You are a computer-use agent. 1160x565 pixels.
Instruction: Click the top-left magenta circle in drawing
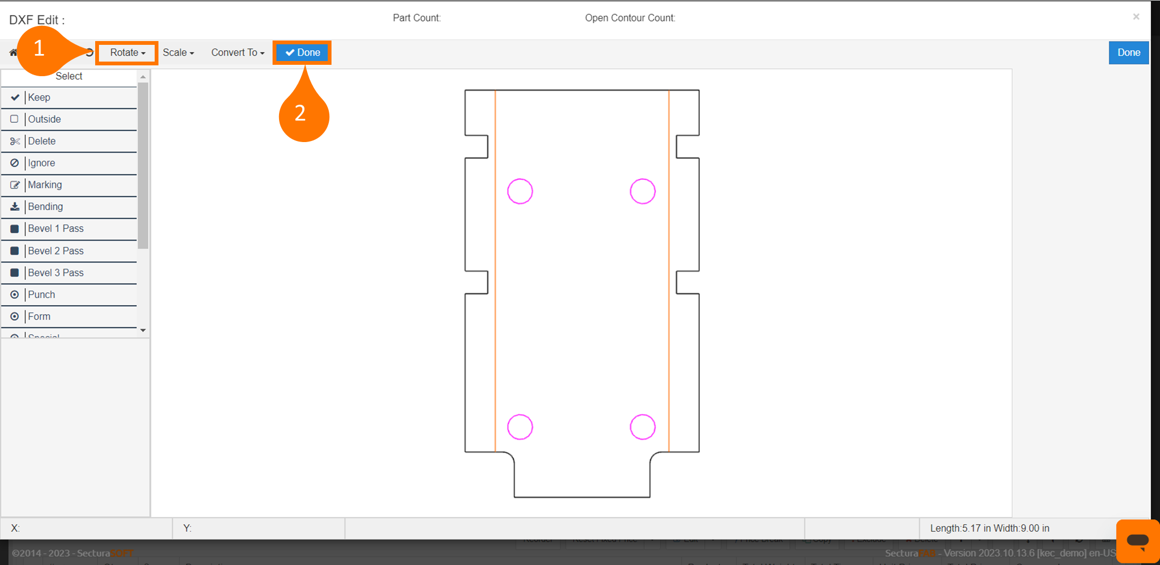click(x=520, y=191)
